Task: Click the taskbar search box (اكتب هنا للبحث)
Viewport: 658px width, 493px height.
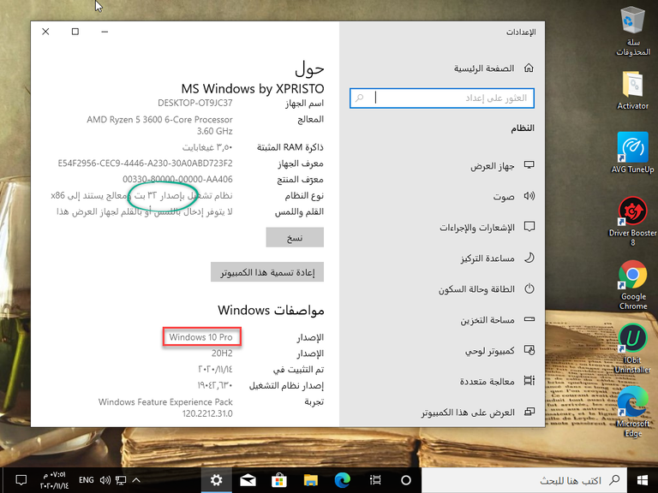Action: click(523, 480)
